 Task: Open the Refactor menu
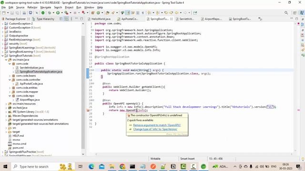32,8
